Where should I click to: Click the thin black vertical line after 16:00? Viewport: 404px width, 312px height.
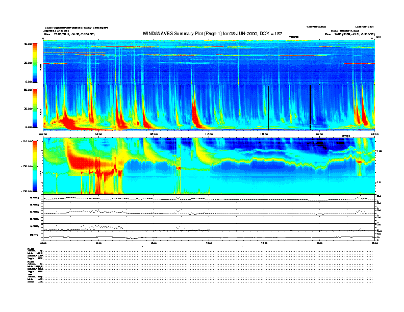coord(268,108)
